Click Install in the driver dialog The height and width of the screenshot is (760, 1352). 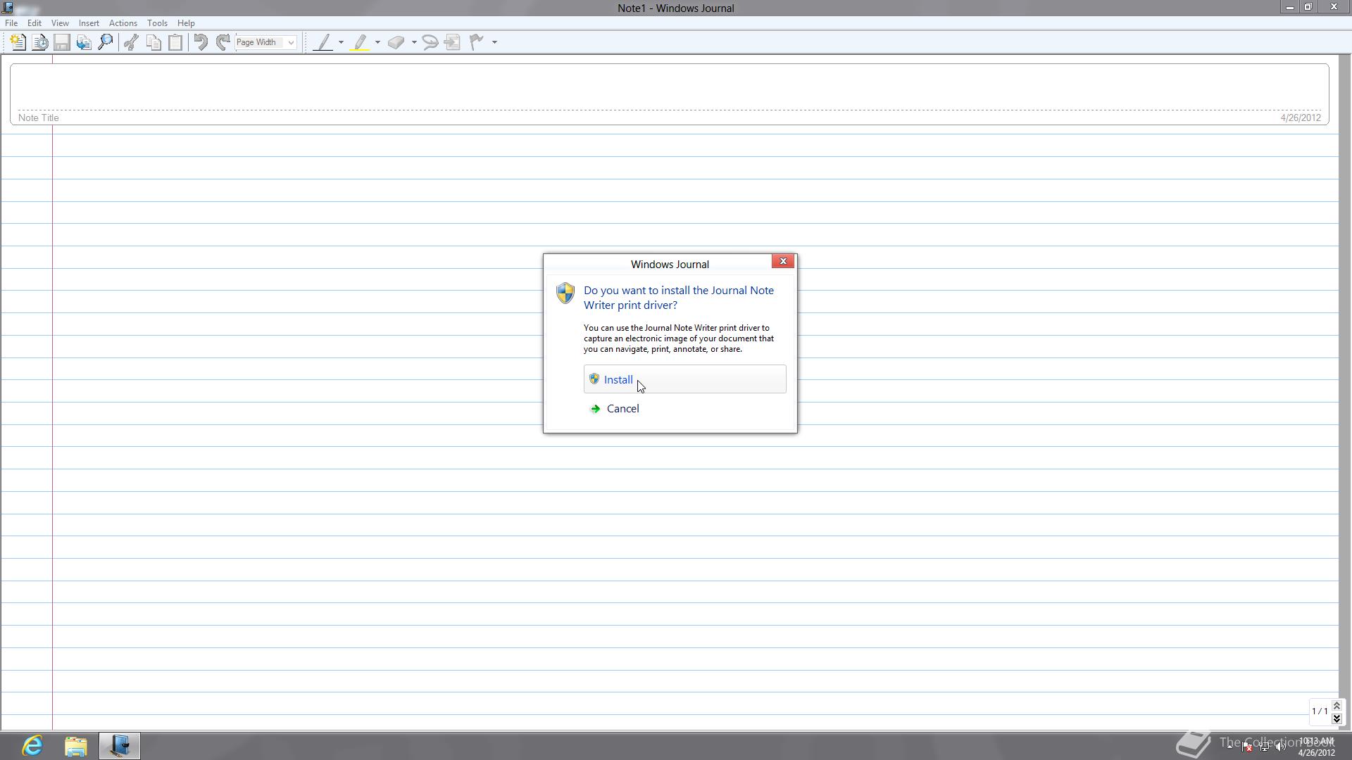[684, 379]
